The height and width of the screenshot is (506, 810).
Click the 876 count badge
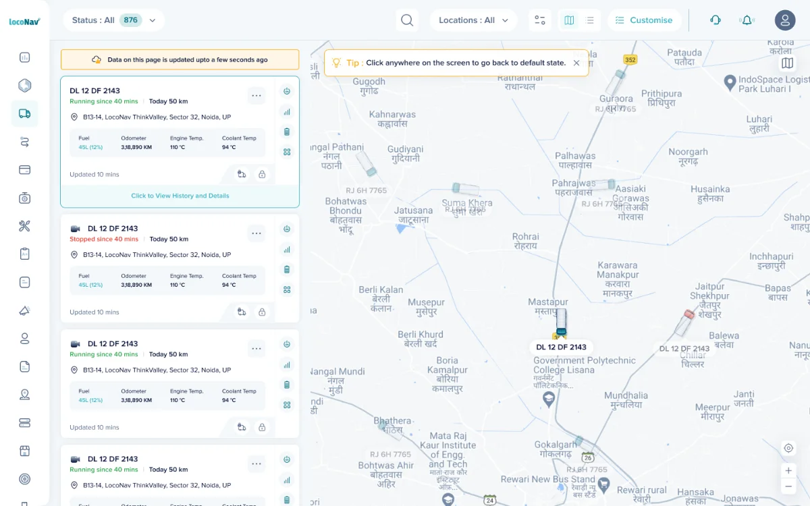click(130, 20)
